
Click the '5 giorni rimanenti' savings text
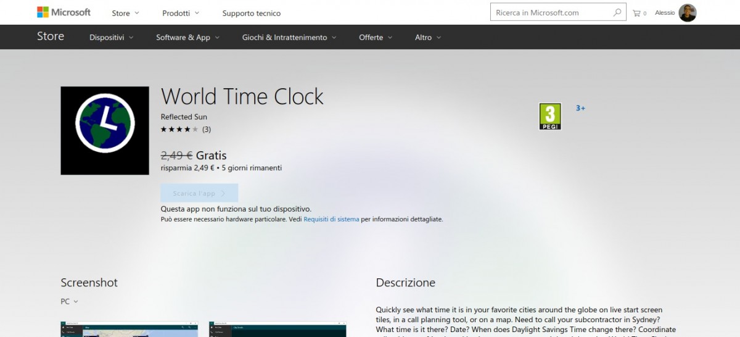click(252, 167)
